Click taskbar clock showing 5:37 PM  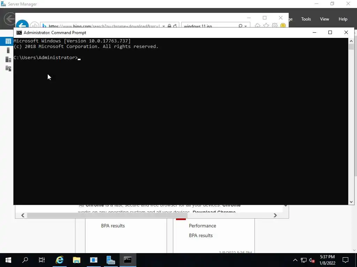point(327,260)
